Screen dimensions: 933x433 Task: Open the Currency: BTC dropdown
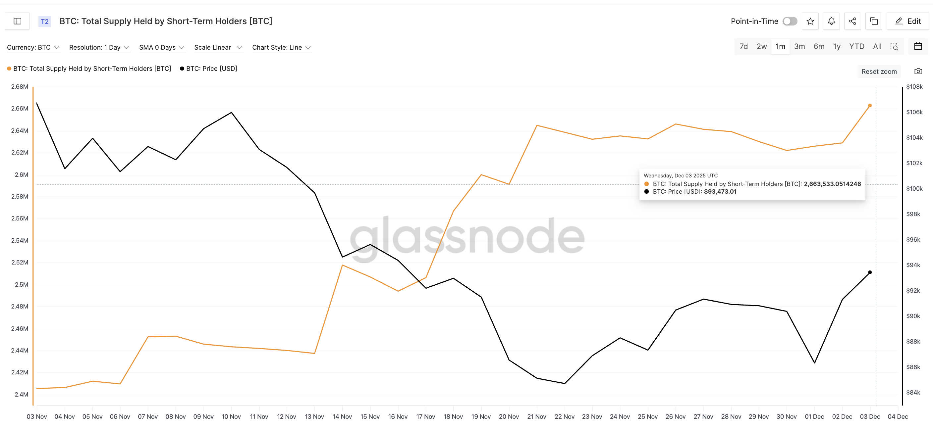[x=33, y=47]
